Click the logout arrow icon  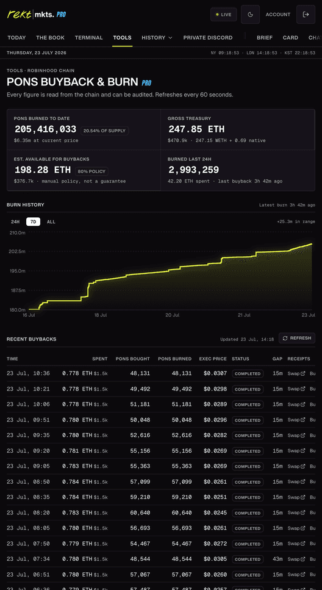(x=306, y=14)
